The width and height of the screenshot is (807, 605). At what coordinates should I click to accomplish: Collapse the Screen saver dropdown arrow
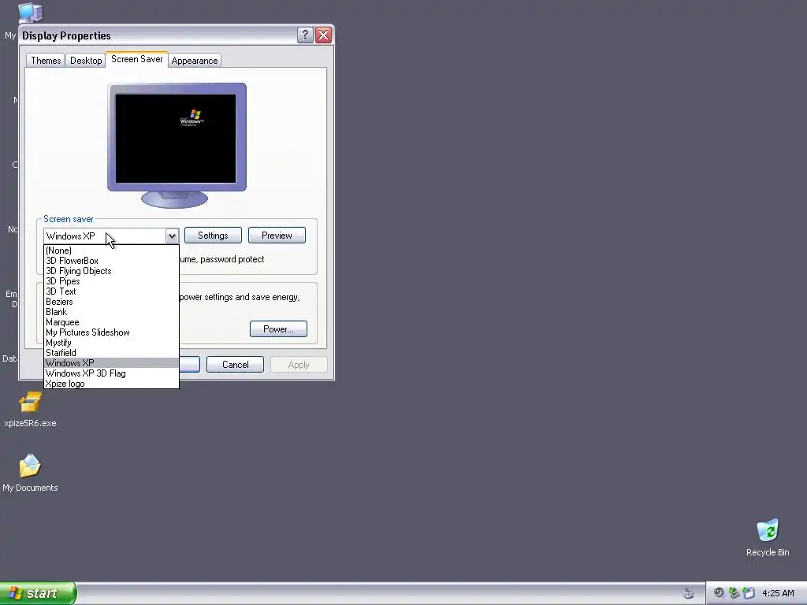coord(172,236)
